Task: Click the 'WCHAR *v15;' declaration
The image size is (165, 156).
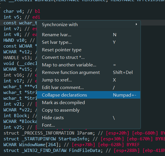Action: pos(18,69)
